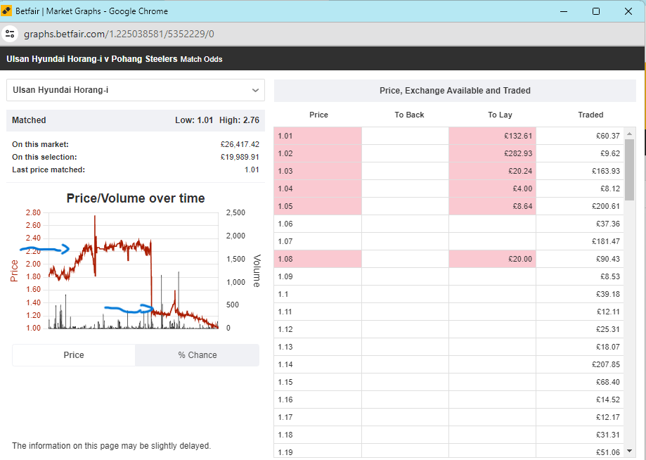Click the Price, Exchange Available and Traded heading

pyautogui.click(x=455, y=90)
